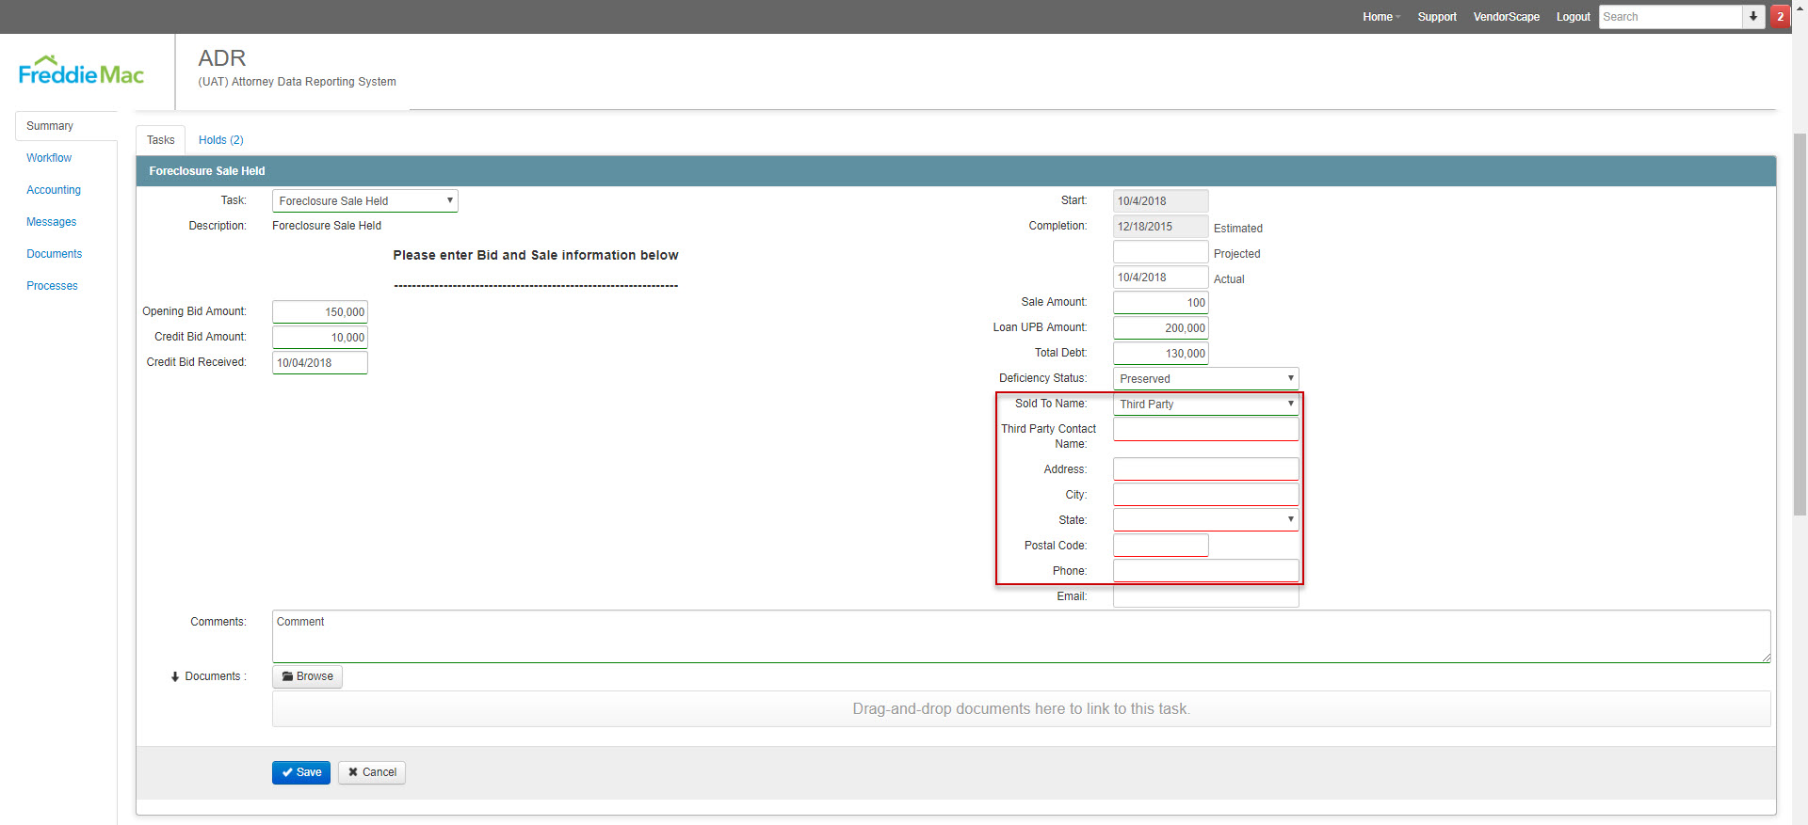Click the Foreclosure Sale Held panel header
The height and width of the screenshot is (825, 1808).
[x=956, y=171]
